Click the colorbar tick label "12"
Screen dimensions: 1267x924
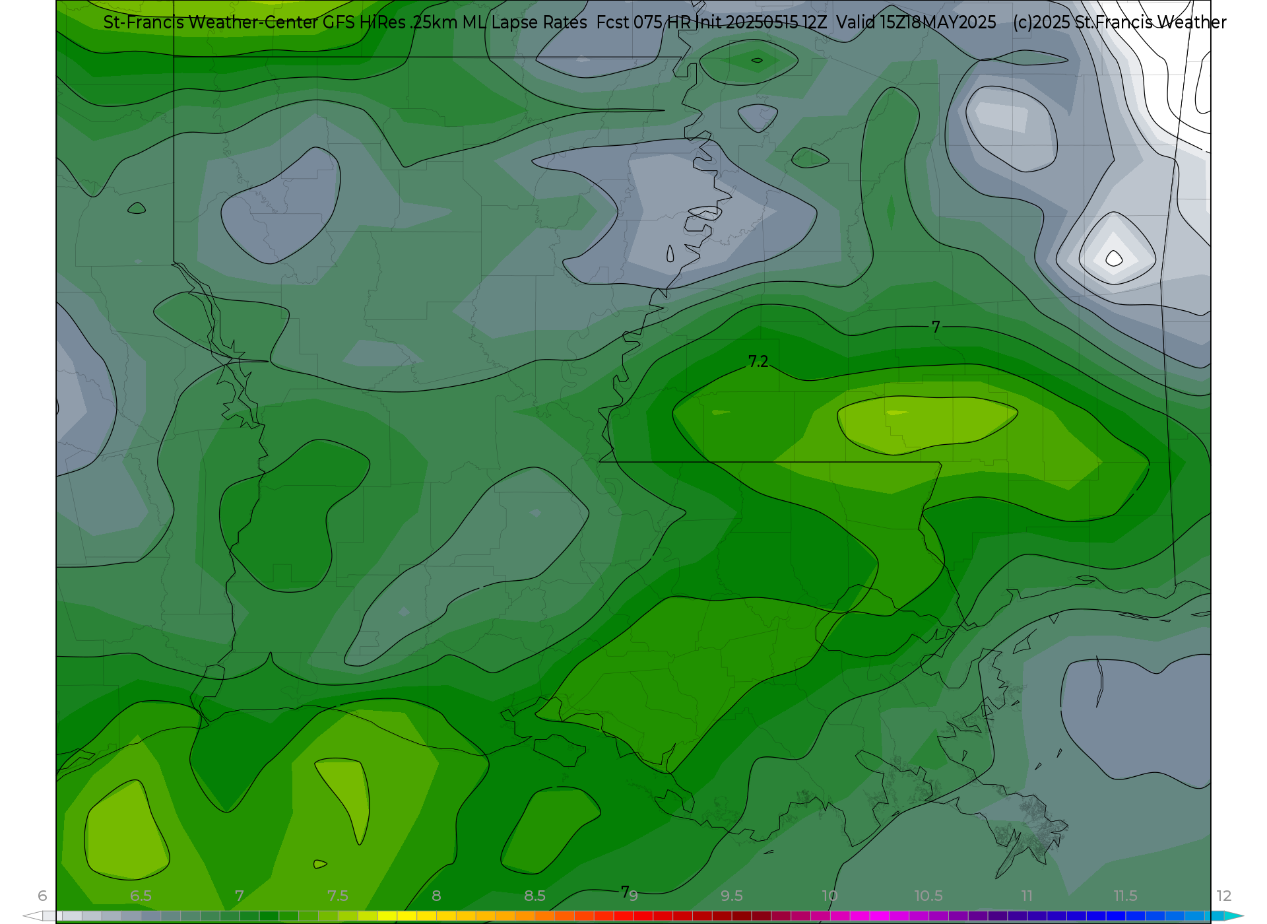coord(1224,896)
